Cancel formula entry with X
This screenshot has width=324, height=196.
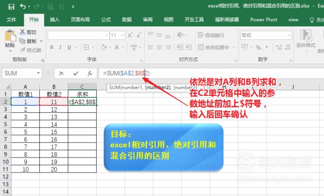(x=61, y=73)
